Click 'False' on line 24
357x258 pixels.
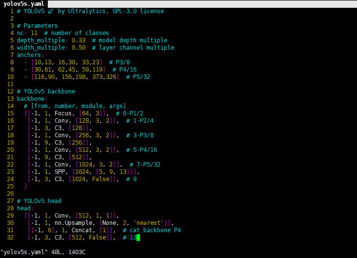[100, 179]
